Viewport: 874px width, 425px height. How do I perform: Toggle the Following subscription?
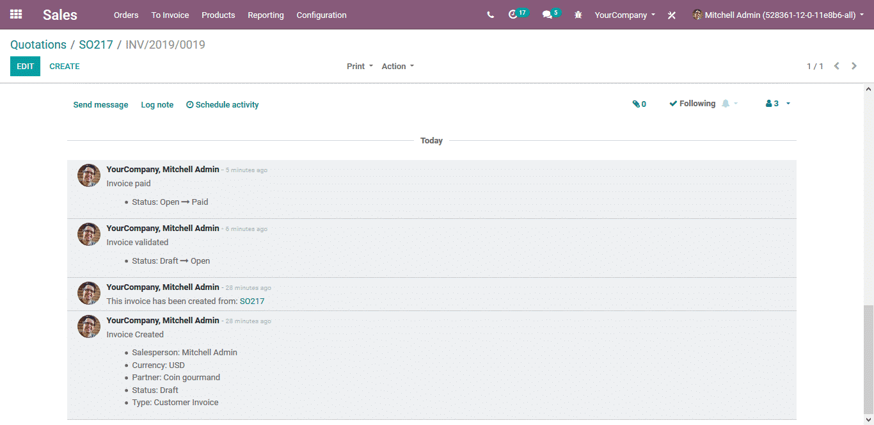coord(692,104)
